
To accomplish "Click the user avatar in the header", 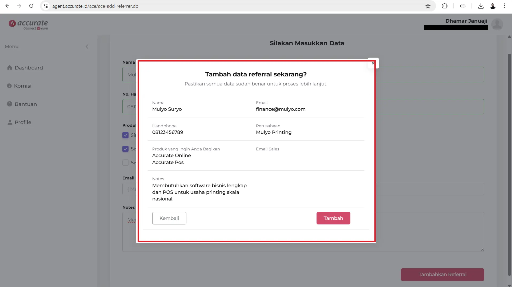I will [x=497, y=24].
